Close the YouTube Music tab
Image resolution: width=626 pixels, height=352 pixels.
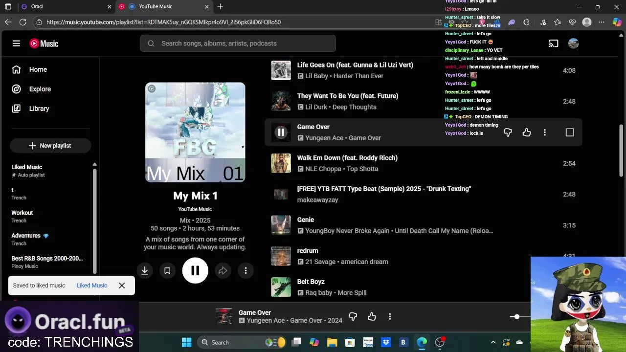click(x=206, y=6)
